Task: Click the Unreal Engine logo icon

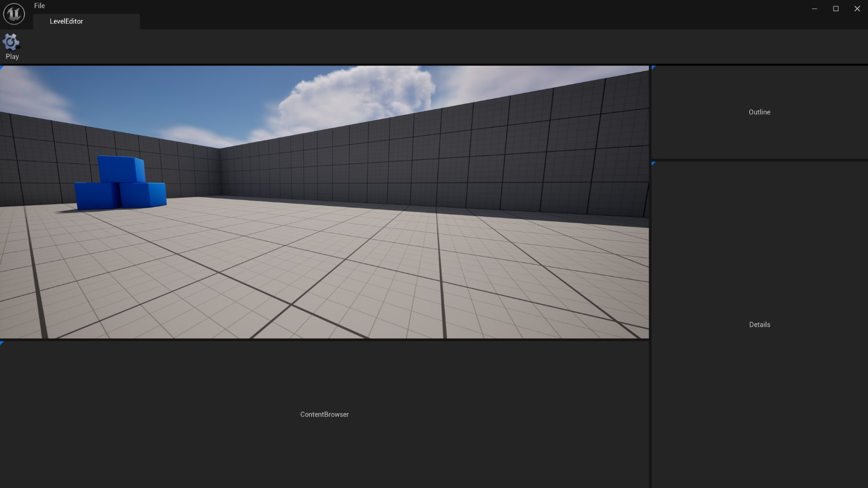Action: point(13,13)
